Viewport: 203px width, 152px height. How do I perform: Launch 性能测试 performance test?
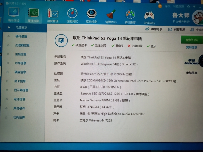tap(72, 16)
